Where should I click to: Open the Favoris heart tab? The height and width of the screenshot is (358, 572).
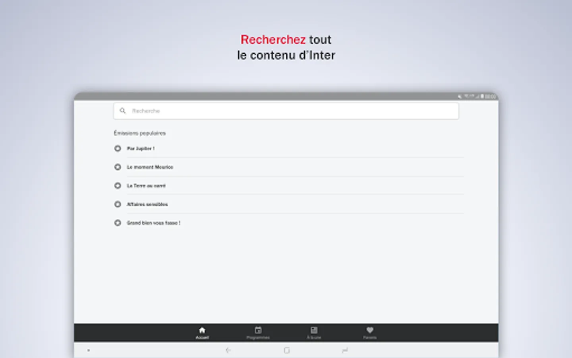[x=370, y=333]
